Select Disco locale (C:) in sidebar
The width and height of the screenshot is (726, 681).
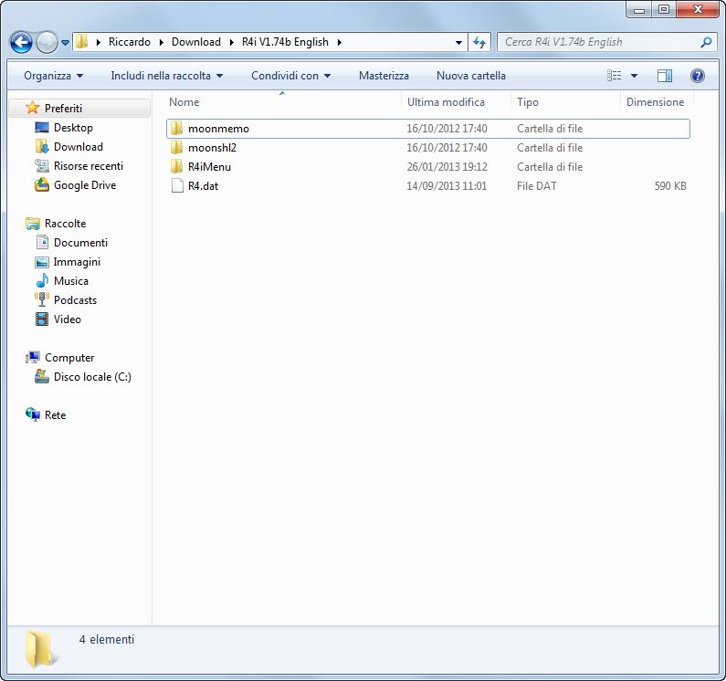pyautogui.click(x=91, y=377)
